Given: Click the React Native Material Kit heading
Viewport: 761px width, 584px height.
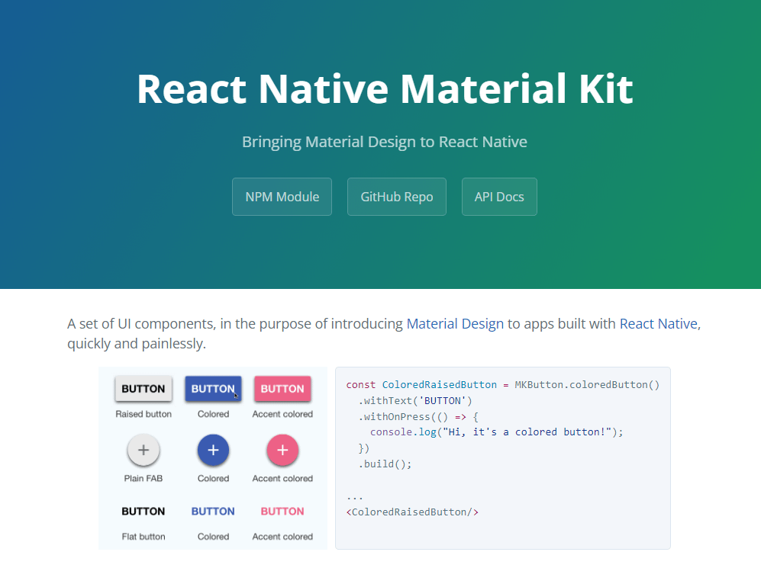Looking at the screenshot, I should coord(384,89).
